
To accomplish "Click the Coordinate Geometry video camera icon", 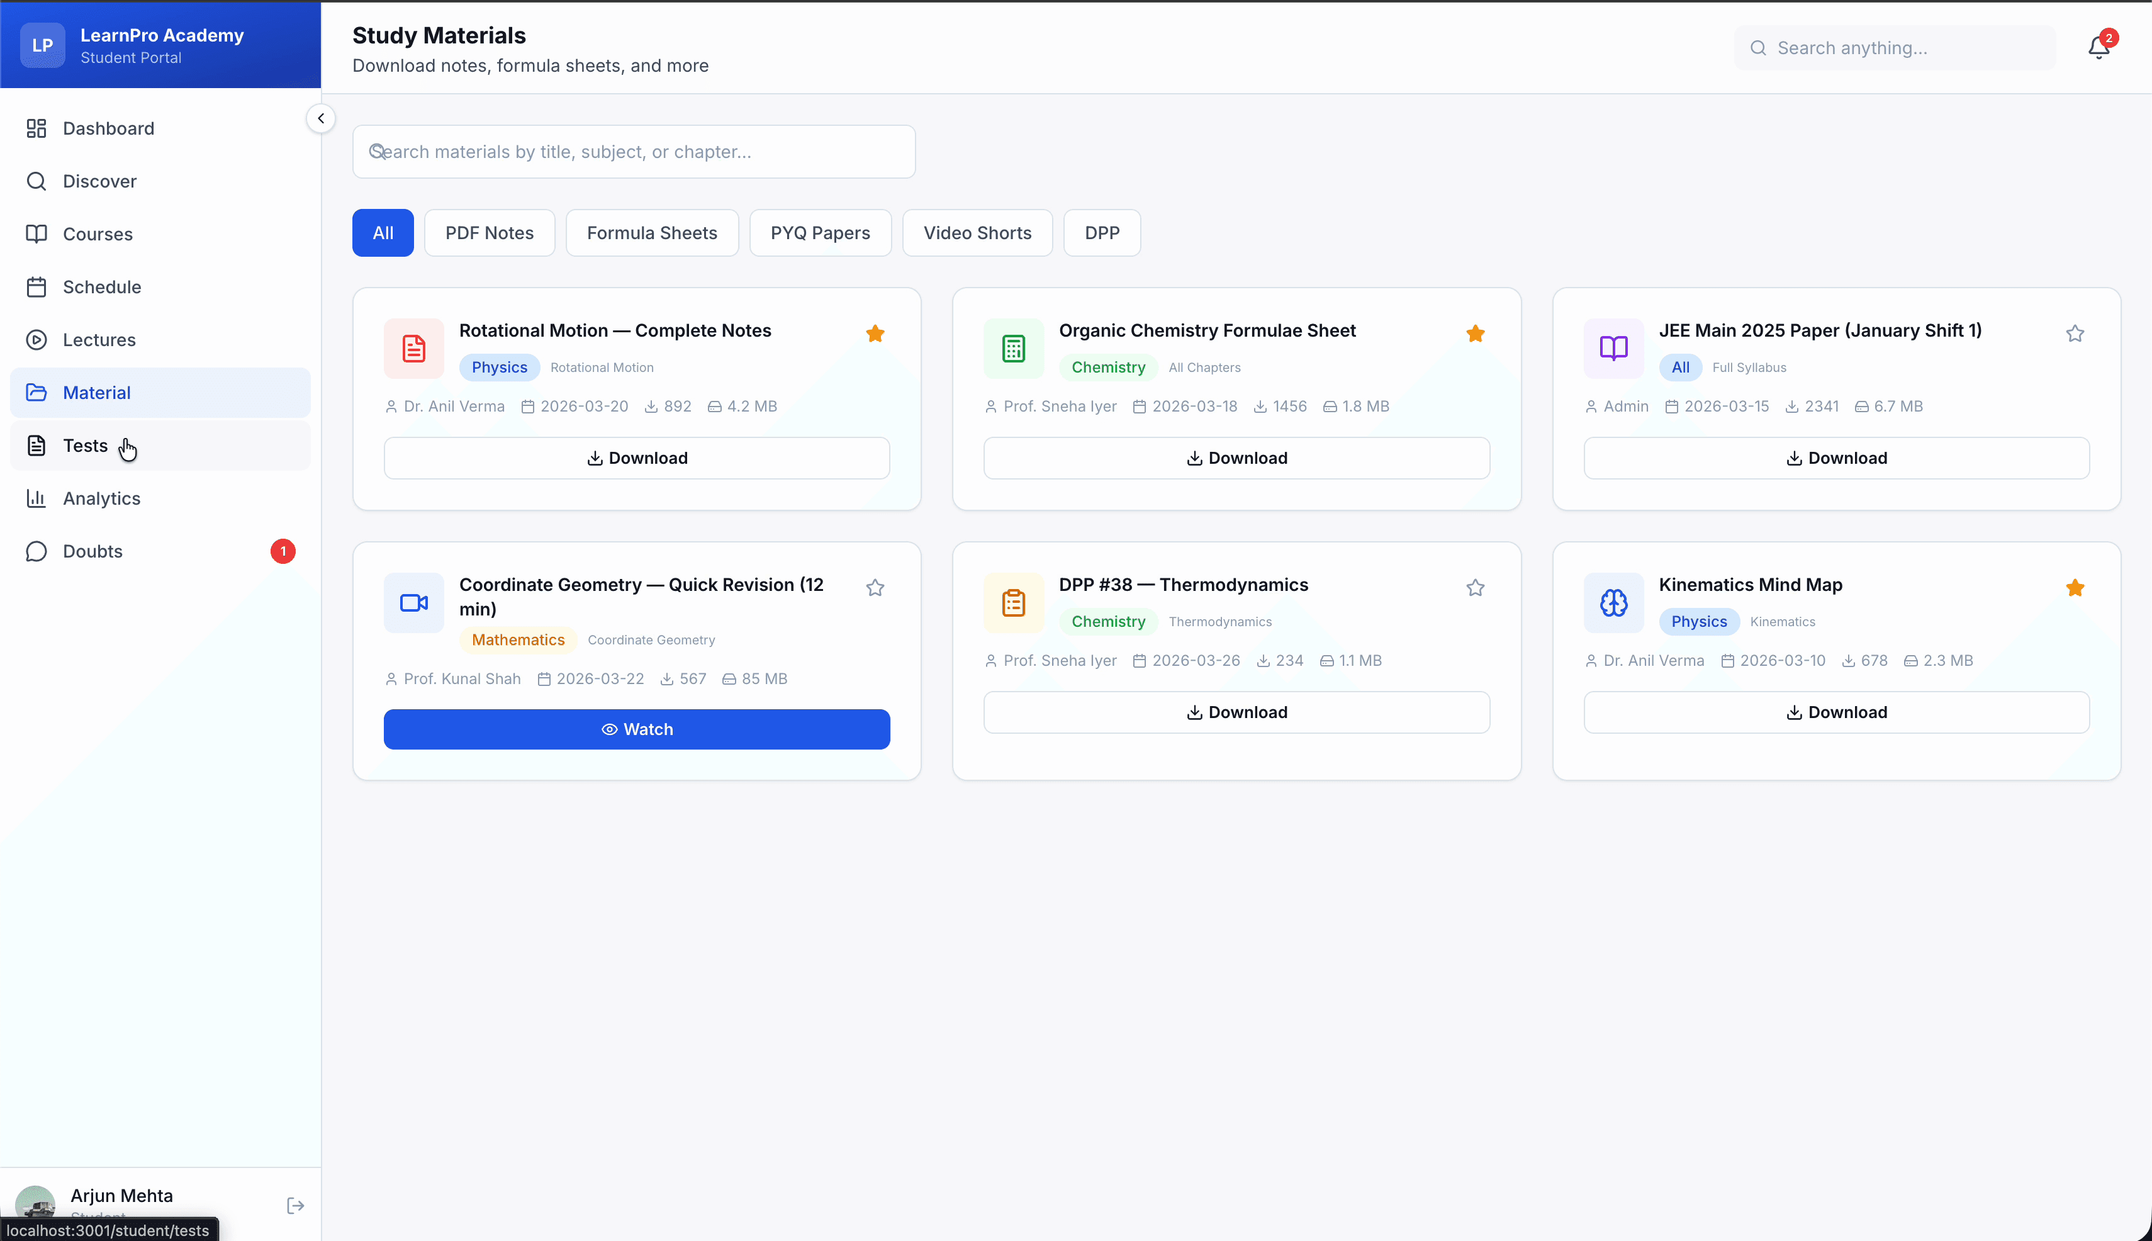I will (x=414, y=603).
